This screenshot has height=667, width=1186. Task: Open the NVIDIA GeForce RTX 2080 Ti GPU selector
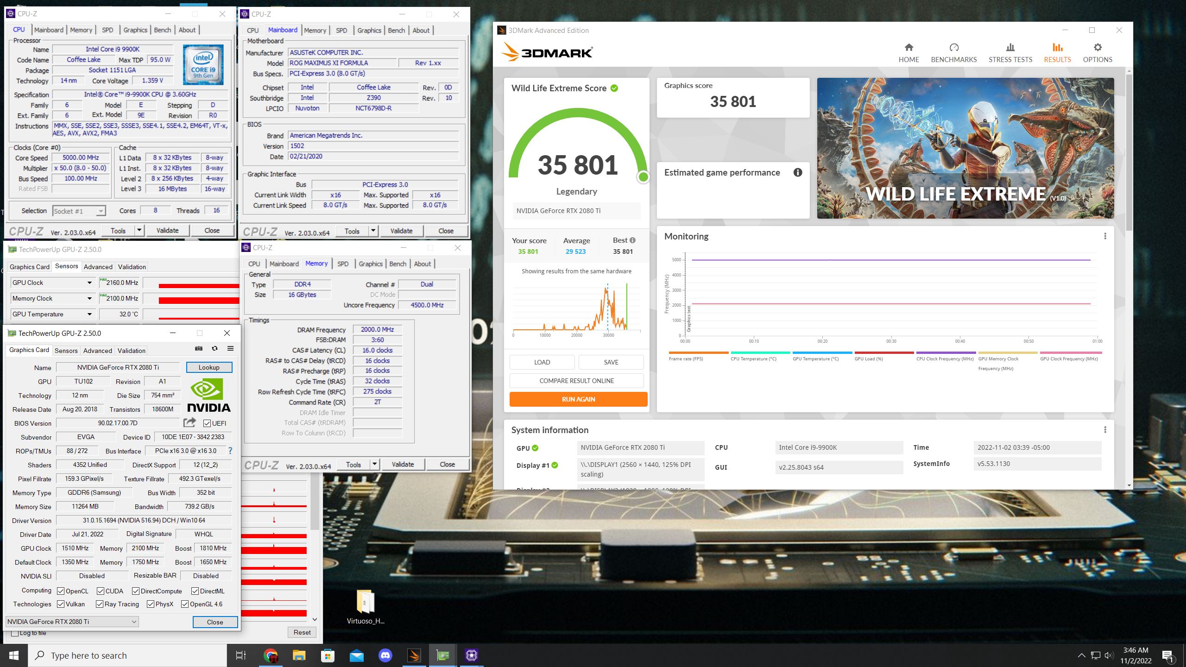click(x=72, y=622)
